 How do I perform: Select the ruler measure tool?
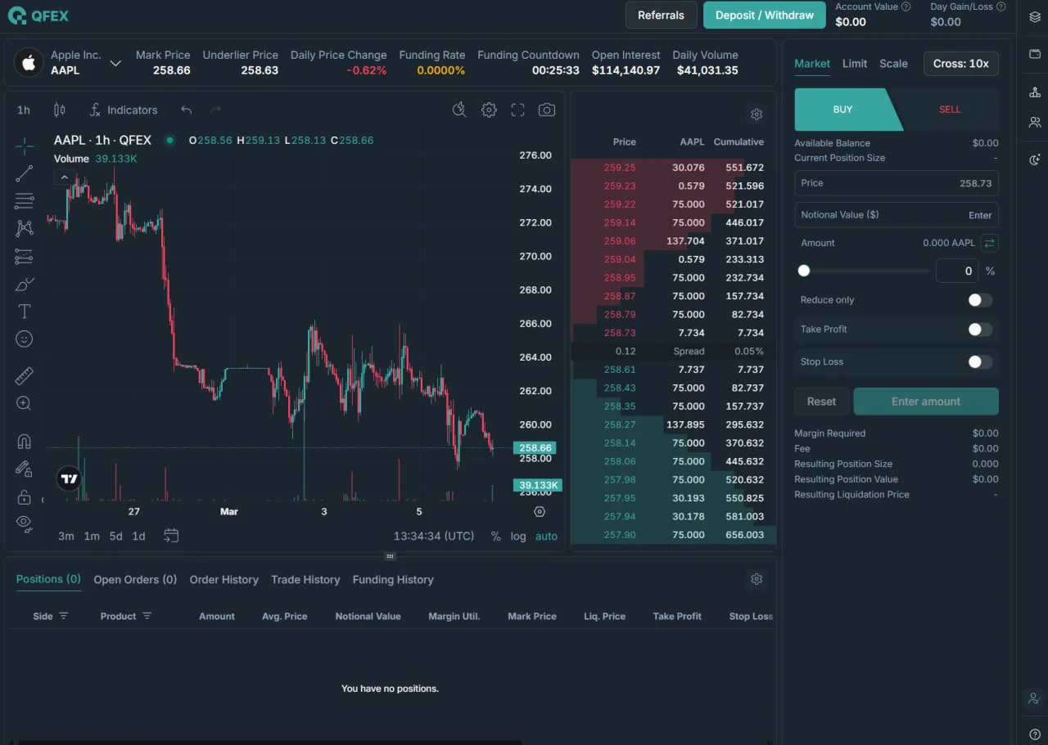coord(25,376)
